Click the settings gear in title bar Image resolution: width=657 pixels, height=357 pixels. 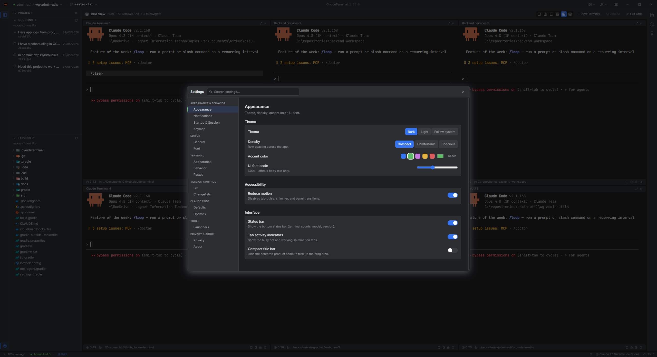[x=616, y=5]
